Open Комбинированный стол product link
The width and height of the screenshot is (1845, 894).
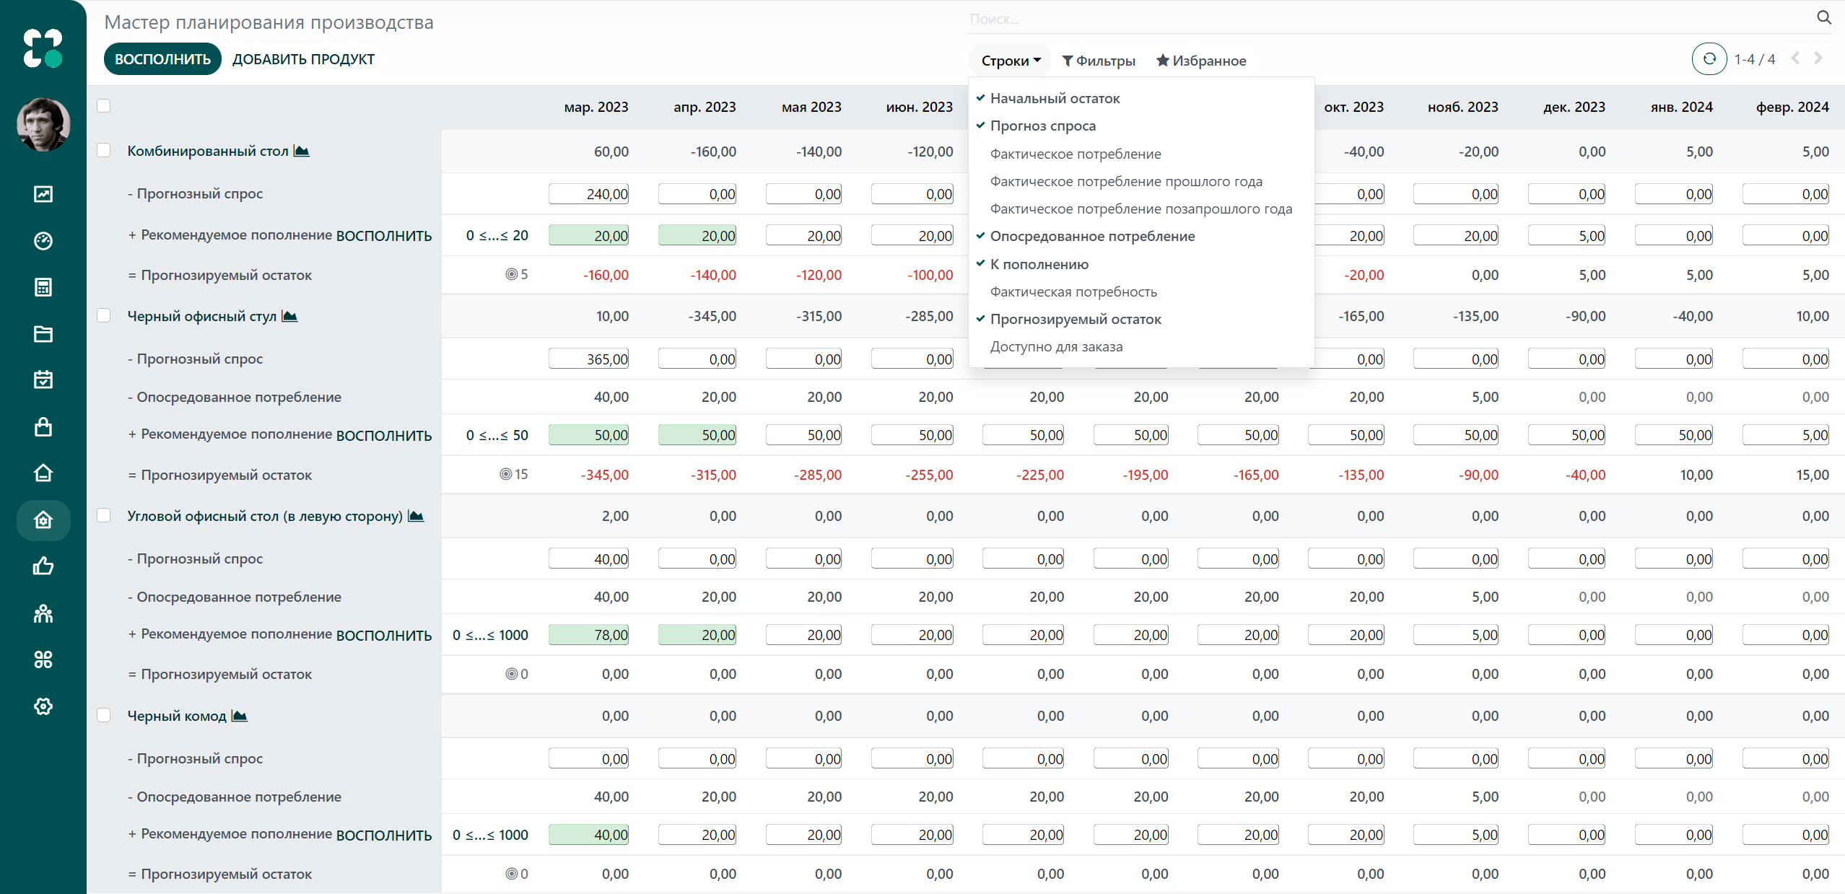pyautogui.click(x=208, y=151)
